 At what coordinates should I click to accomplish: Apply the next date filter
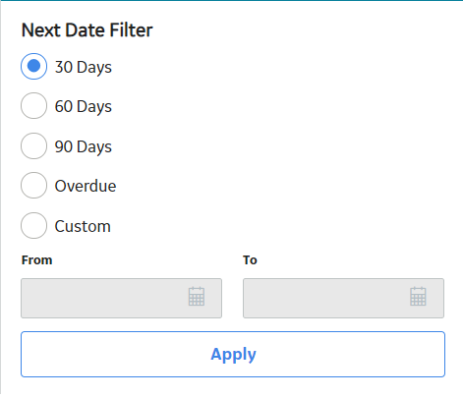(x=233, y=354)
